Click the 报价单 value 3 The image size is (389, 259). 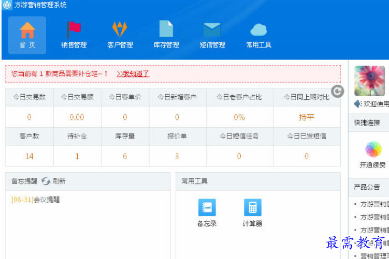click(177, 156)
